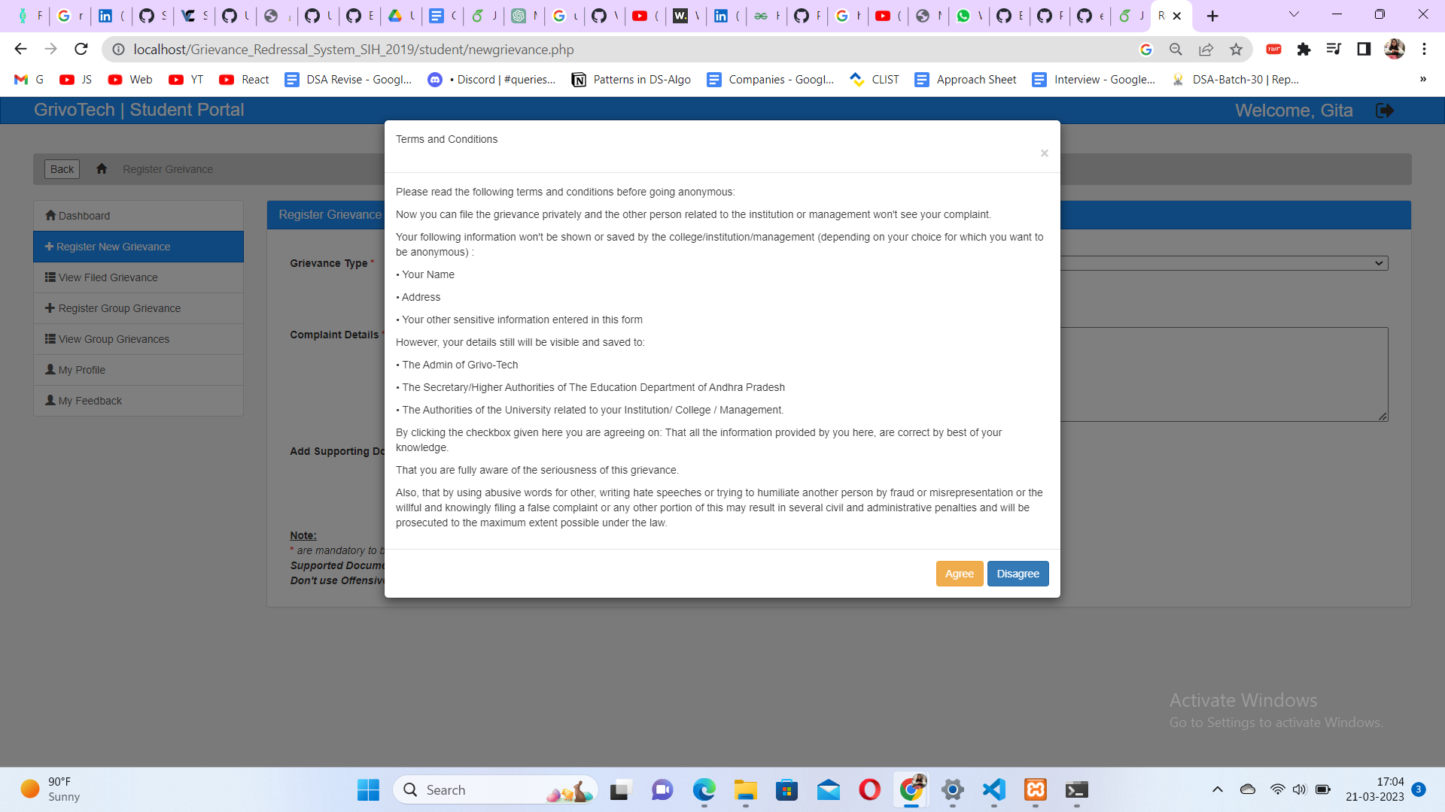1445x812 pixels.
Task: Select the home breadcrumb icon beside Back
Action: pos(102,168)
